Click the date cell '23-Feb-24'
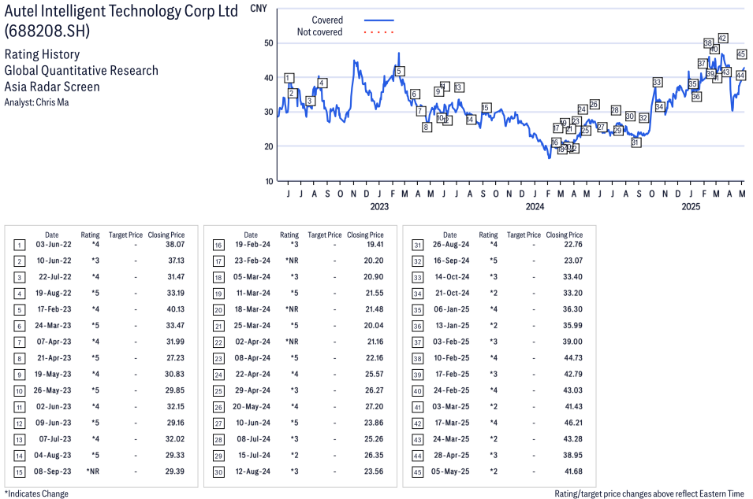 tap(252, 261)
